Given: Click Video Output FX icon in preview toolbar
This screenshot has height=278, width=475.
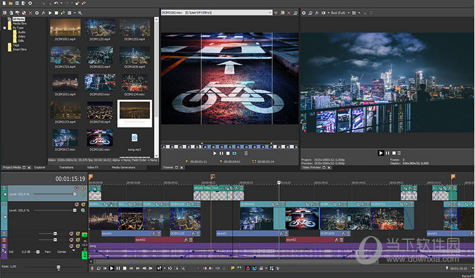Looking at the screenshot, I should (317, 13).
